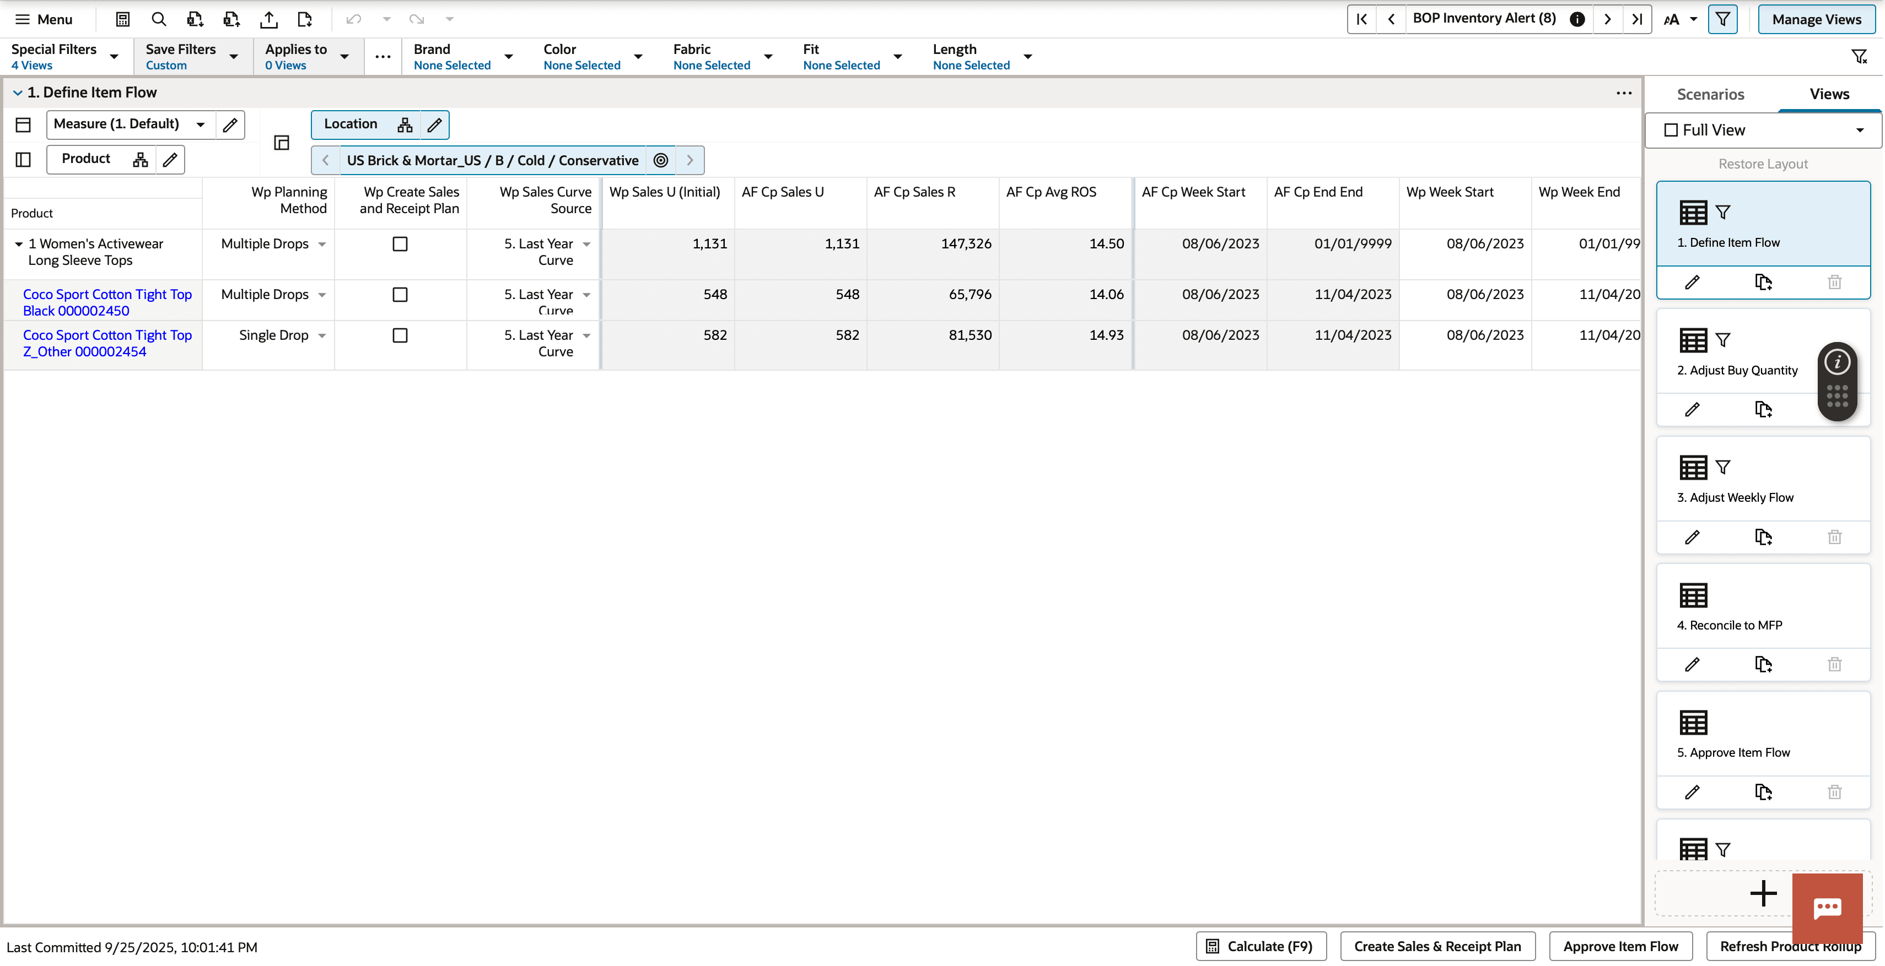This screenshot has width=1885, height=966.
Task: Click the duplicate icon under Define Item Flow view
Action: click(x=1764, y=283)
